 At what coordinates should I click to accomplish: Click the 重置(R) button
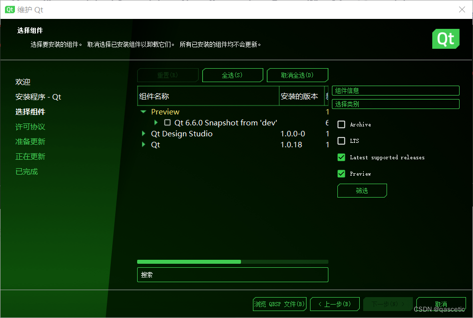(x=168, y=75)
